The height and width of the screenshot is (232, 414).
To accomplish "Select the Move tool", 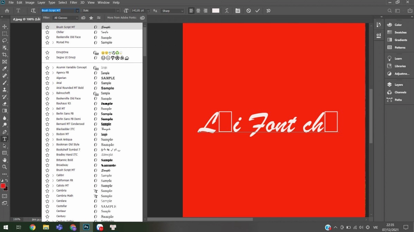I will click(5, 27).
